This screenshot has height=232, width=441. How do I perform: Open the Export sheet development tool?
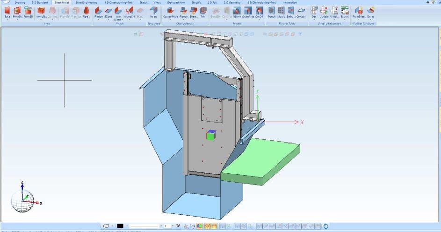tap(345, 12)
